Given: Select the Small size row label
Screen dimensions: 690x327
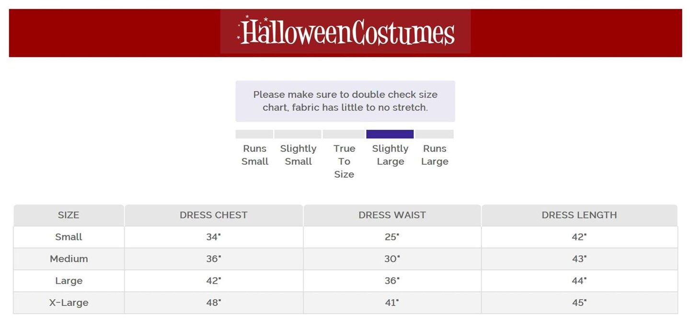Looking at the screenshot, I should coord(69,237).
